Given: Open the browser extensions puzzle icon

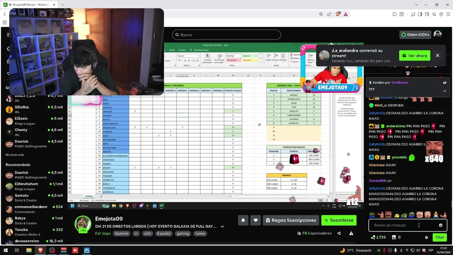Looking at the screenshot, I should (x=395, y=14).
